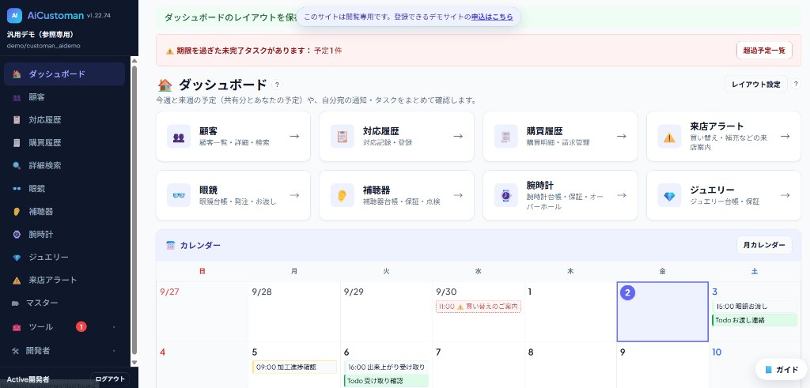The image size is (810, 388).
Task: Click 汎用デモ（参照専用） tenant name
Action: click(40, 35)
